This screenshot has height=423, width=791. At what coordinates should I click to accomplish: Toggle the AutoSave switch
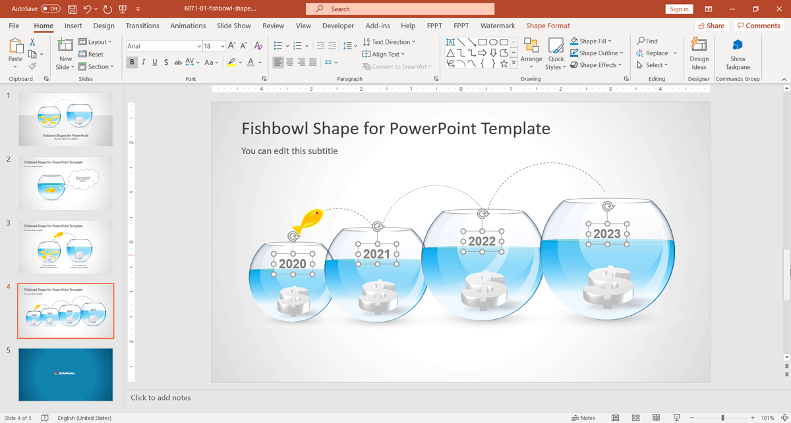click(x=51, y=9)
